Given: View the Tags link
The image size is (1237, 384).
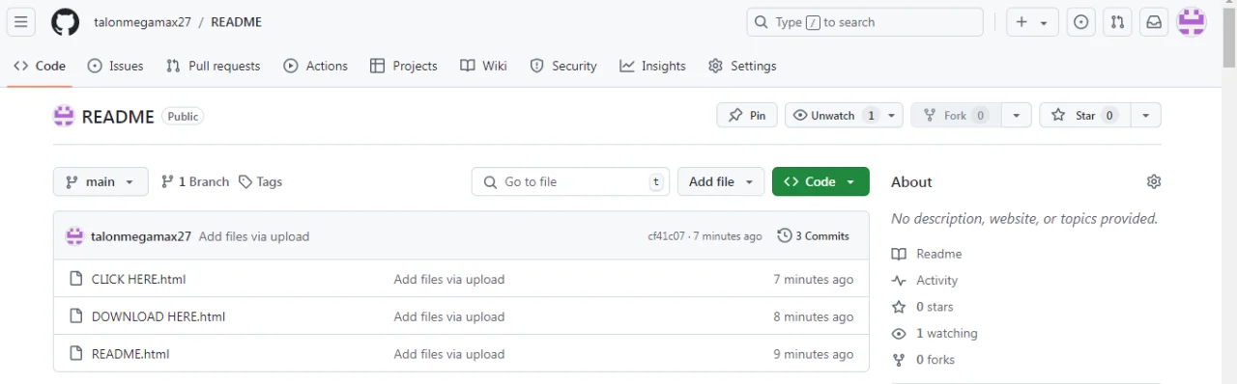Looking at the screenshot, I should pos(261,181).
